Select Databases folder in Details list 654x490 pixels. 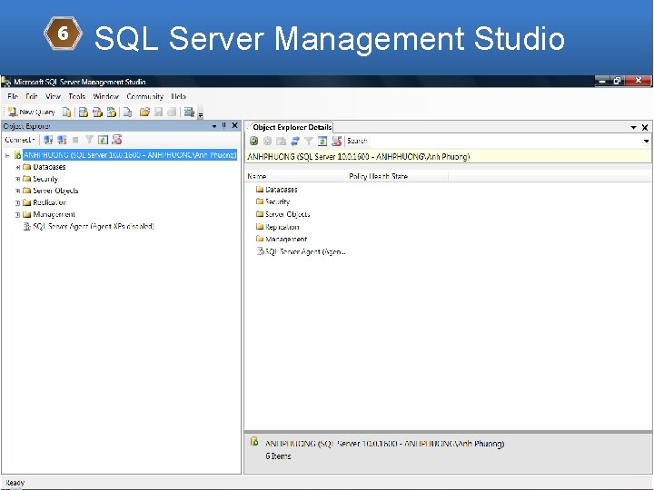coord(276,190)
